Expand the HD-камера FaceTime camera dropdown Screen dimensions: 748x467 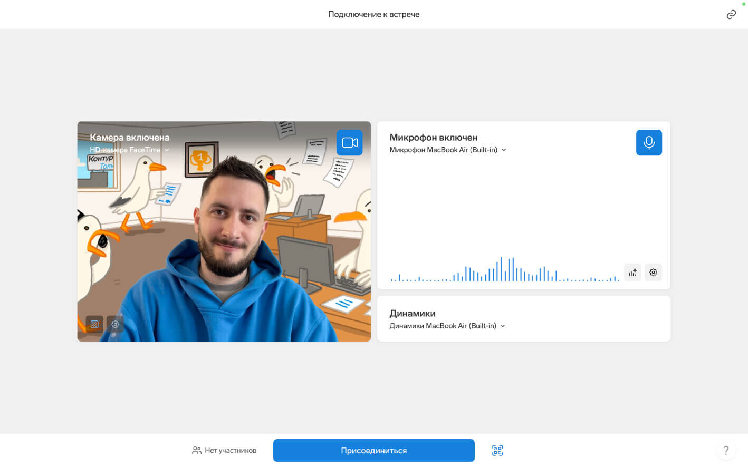tap(129, 150)
